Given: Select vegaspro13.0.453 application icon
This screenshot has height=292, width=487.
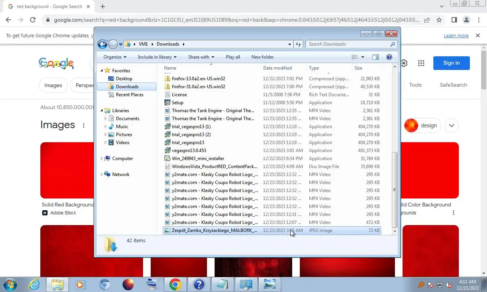Looking at the screenshot, I should point(167,151).
